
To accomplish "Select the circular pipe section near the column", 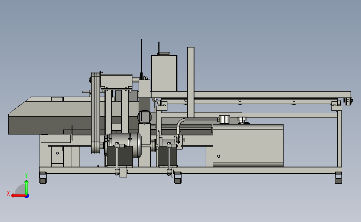I will (144, 117).
